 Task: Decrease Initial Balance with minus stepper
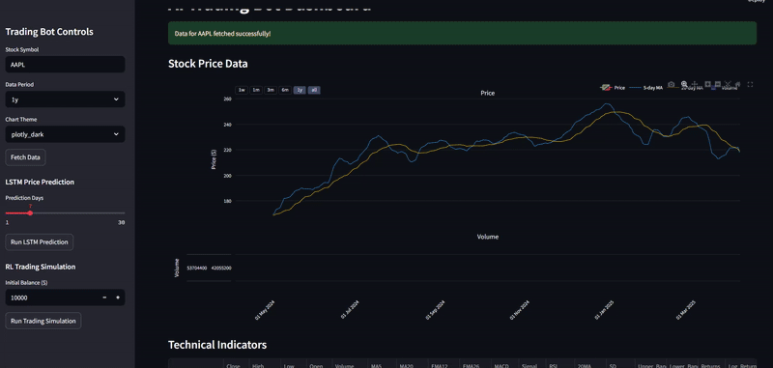pos(104,297)
